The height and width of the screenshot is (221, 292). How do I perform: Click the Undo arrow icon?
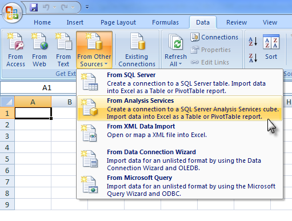click(x=46, y=7)
